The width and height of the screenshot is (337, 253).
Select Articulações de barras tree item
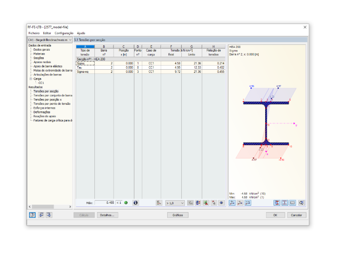coord(47,75)
